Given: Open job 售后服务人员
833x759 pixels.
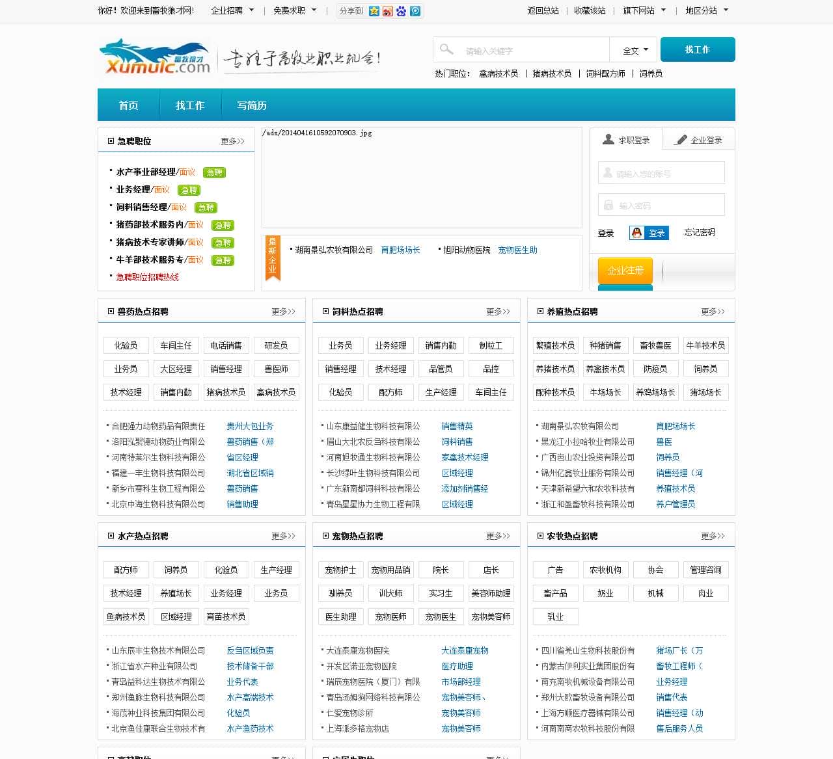Looking at the screenshot, I should [x=679, y=728].
